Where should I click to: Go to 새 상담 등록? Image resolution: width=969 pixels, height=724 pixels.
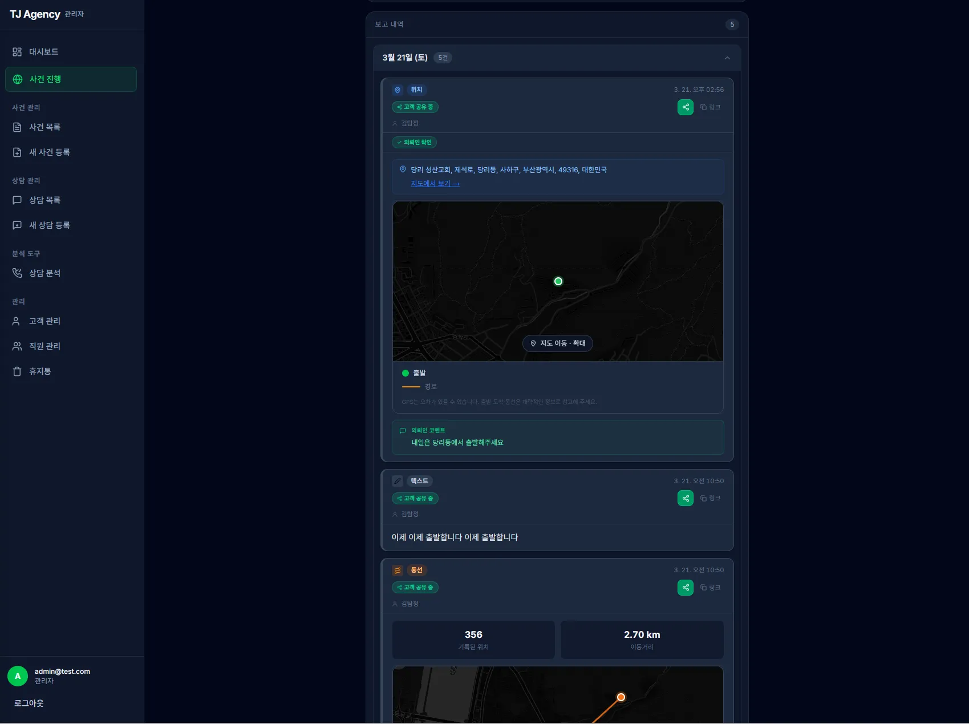[x=71, y=225]
